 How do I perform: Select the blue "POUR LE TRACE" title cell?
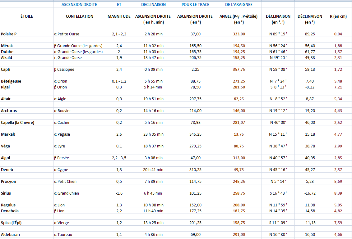point(195,5)
